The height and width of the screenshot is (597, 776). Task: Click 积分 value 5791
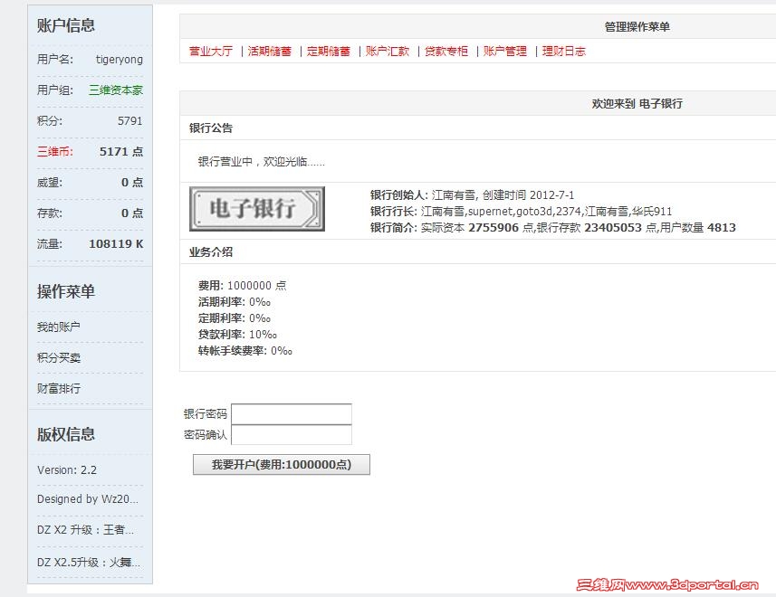pos(130,121)
